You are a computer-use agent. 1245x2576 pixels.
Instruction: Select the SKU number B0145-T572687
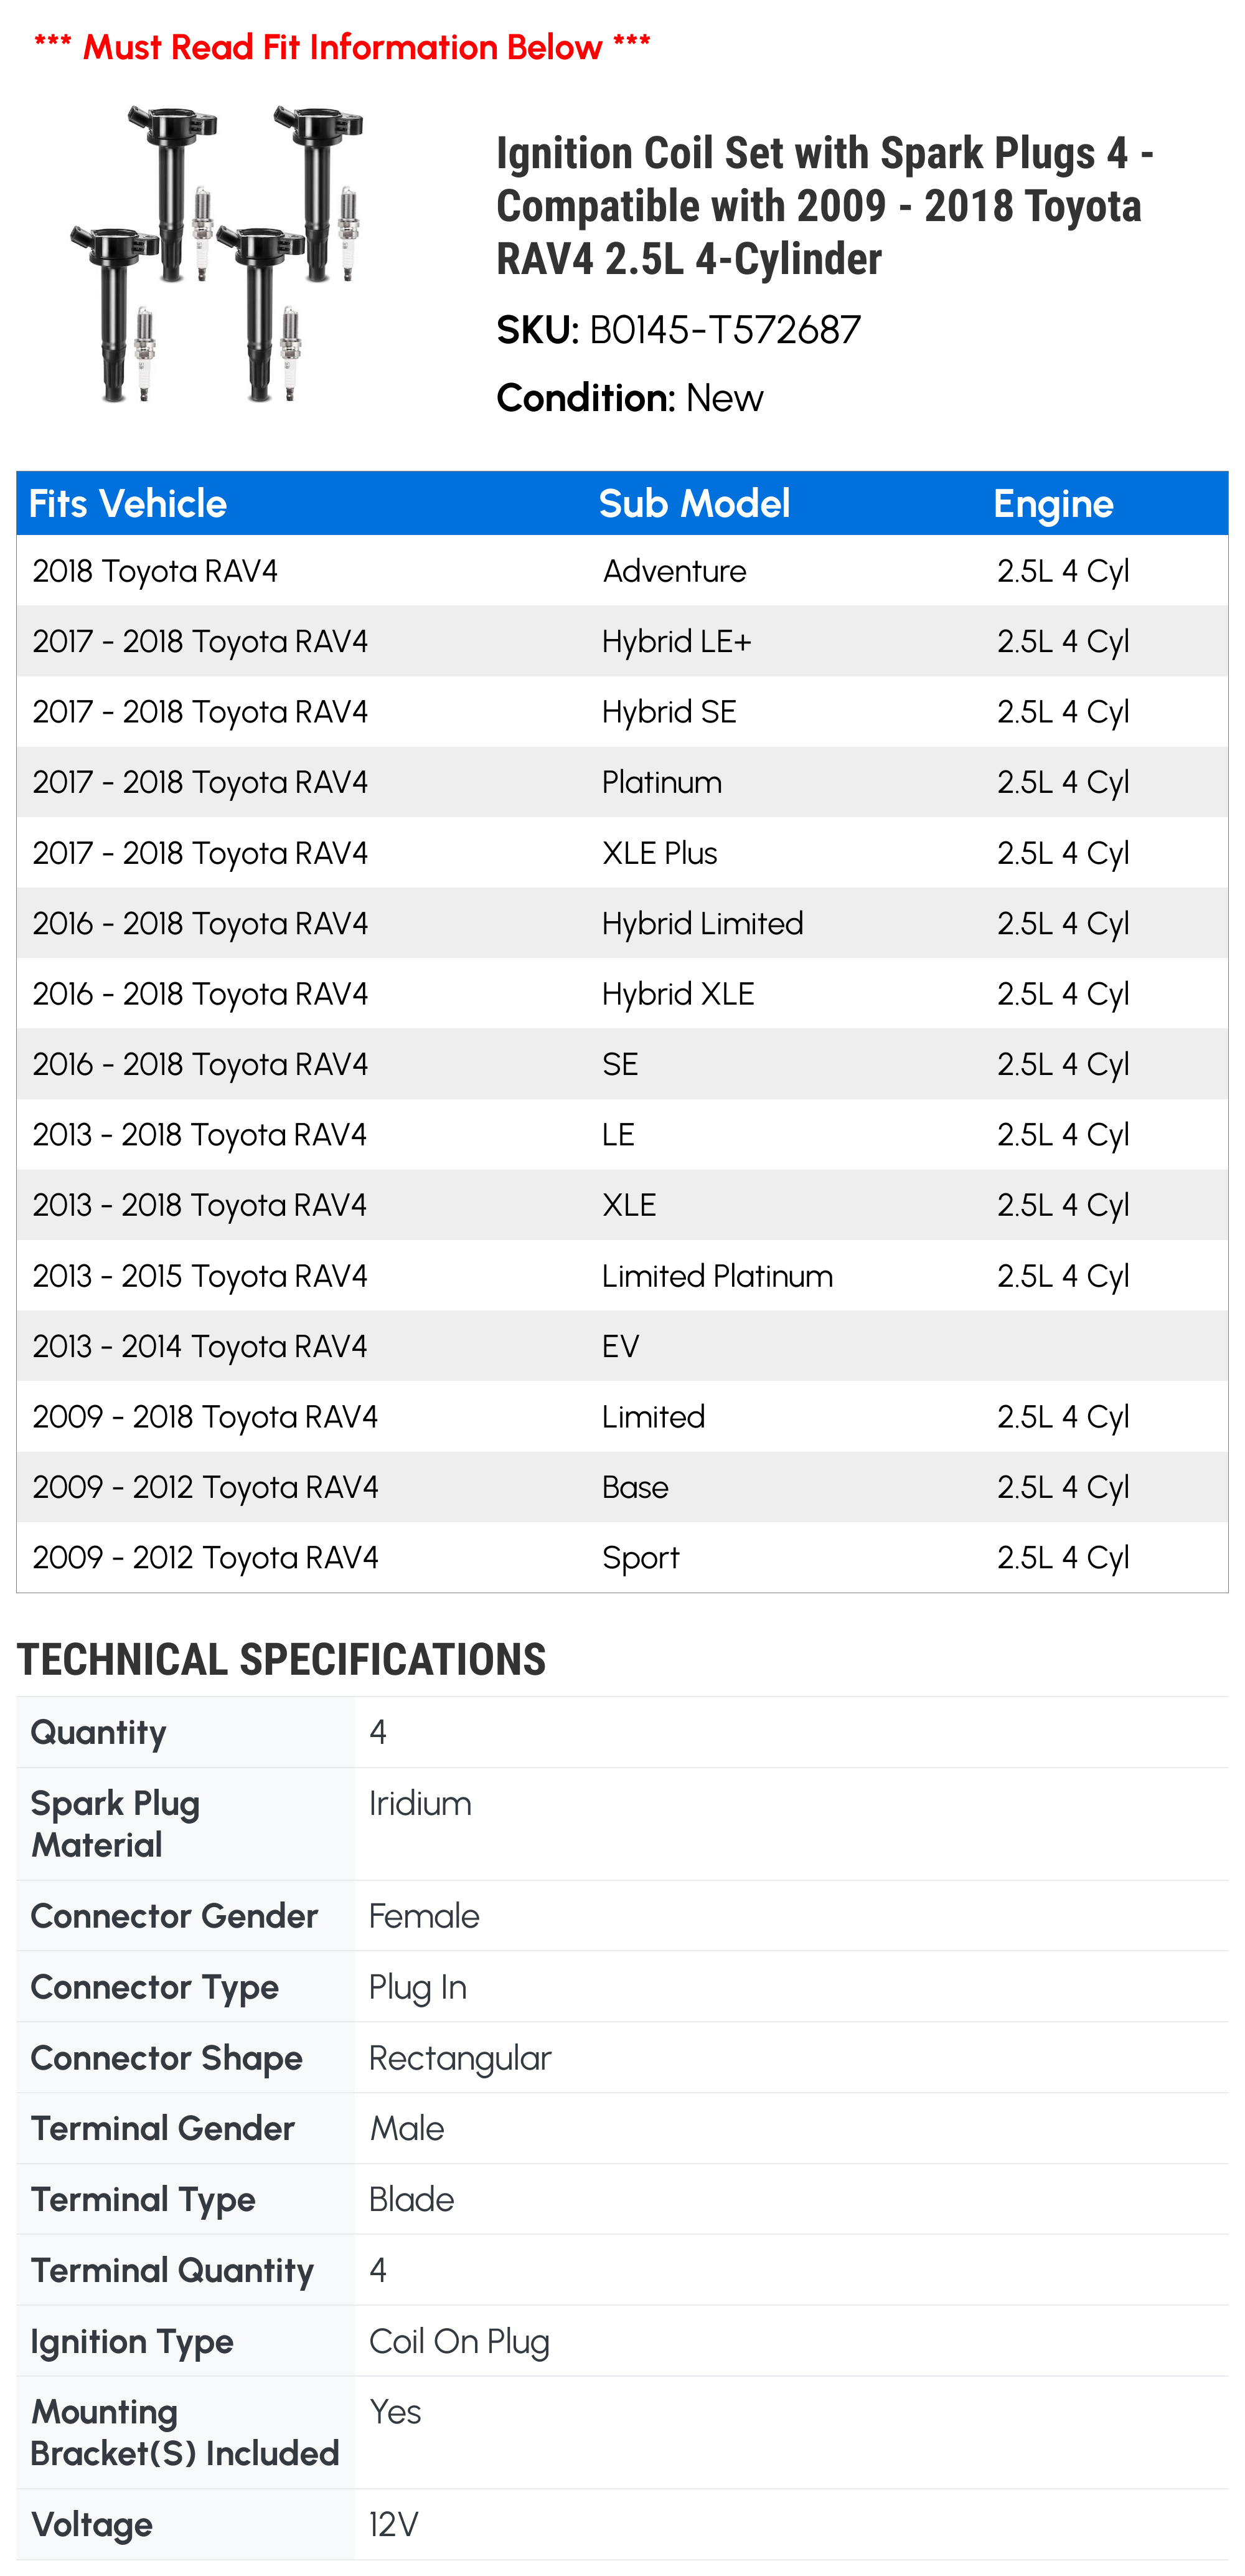pos(725,330)
